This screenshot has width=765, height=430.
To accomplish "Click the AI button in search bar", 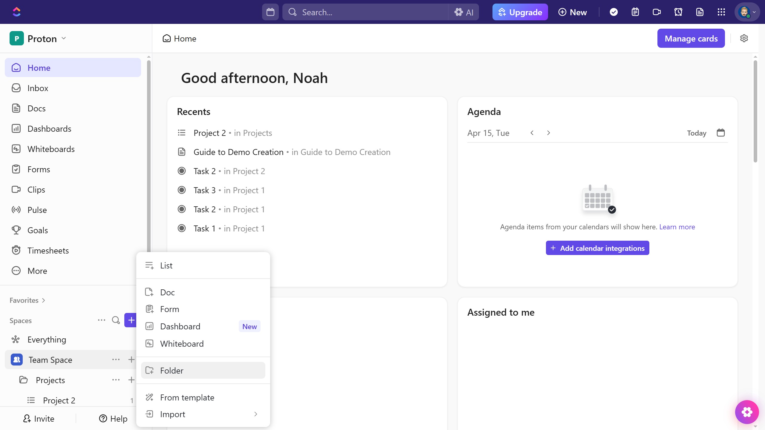I will click(464, 12).
